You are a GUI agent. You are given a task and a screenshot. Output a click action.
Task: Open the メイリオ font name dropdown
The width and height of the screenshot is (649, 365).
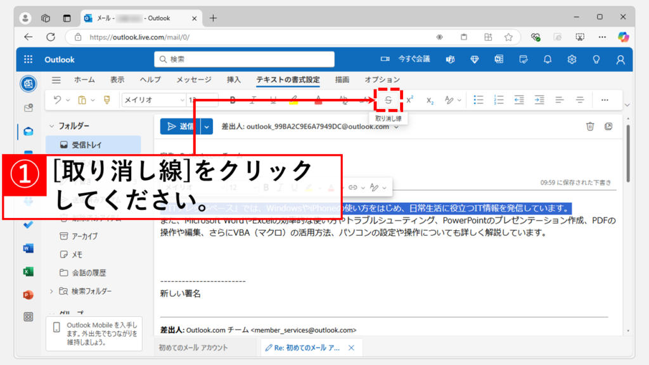[153, 100]
